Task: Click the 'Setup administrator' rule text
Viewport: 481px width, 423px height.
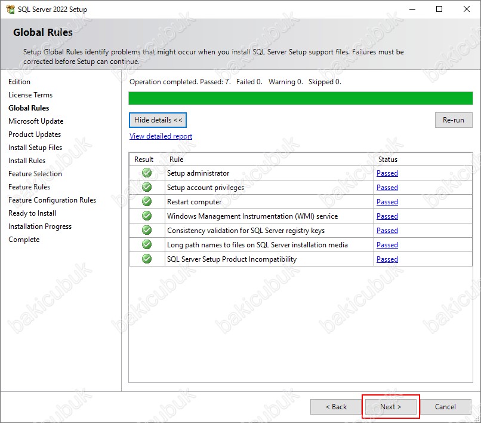Action: click(x=198, y=173)
